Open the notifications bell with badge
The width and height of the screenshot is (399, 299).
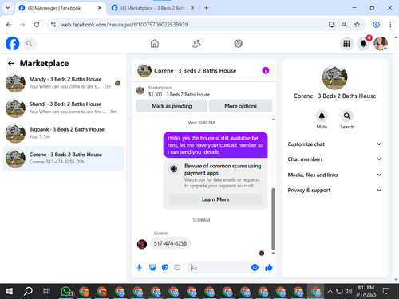[364, 44]
